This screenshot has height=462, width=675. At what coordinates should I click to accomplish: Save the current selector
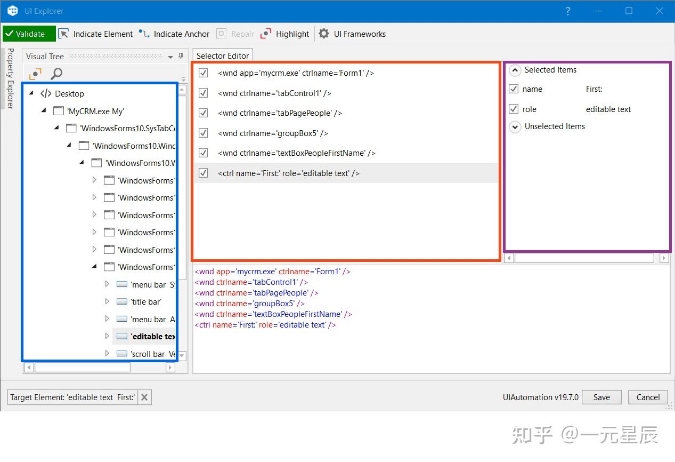point(601,397)
